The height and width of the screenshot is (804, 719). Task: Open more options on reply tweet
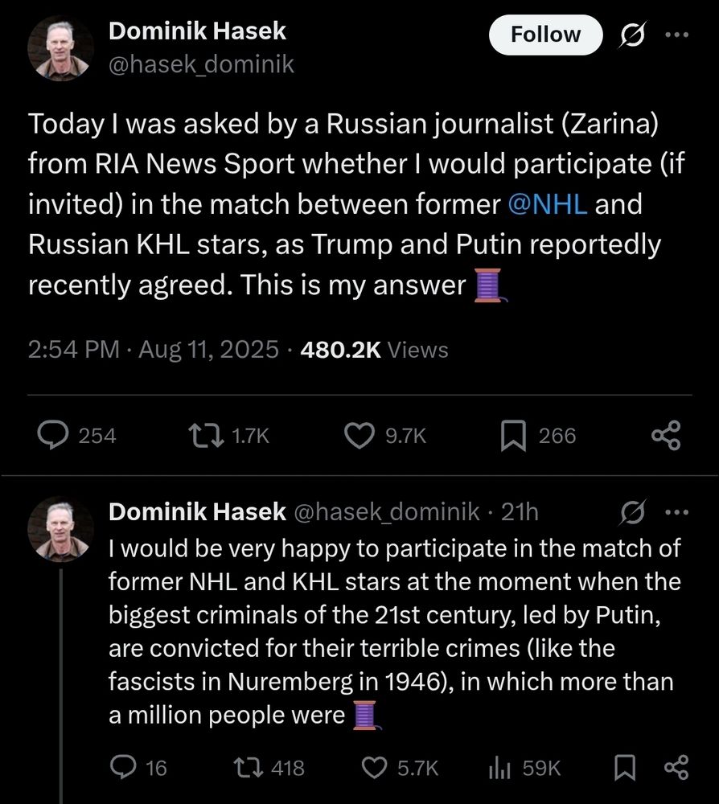(676, 511)
